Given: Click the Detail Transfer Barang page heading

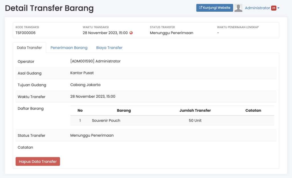Looking at the screenshot, I should pyautogui.click(x=49, y=8).
